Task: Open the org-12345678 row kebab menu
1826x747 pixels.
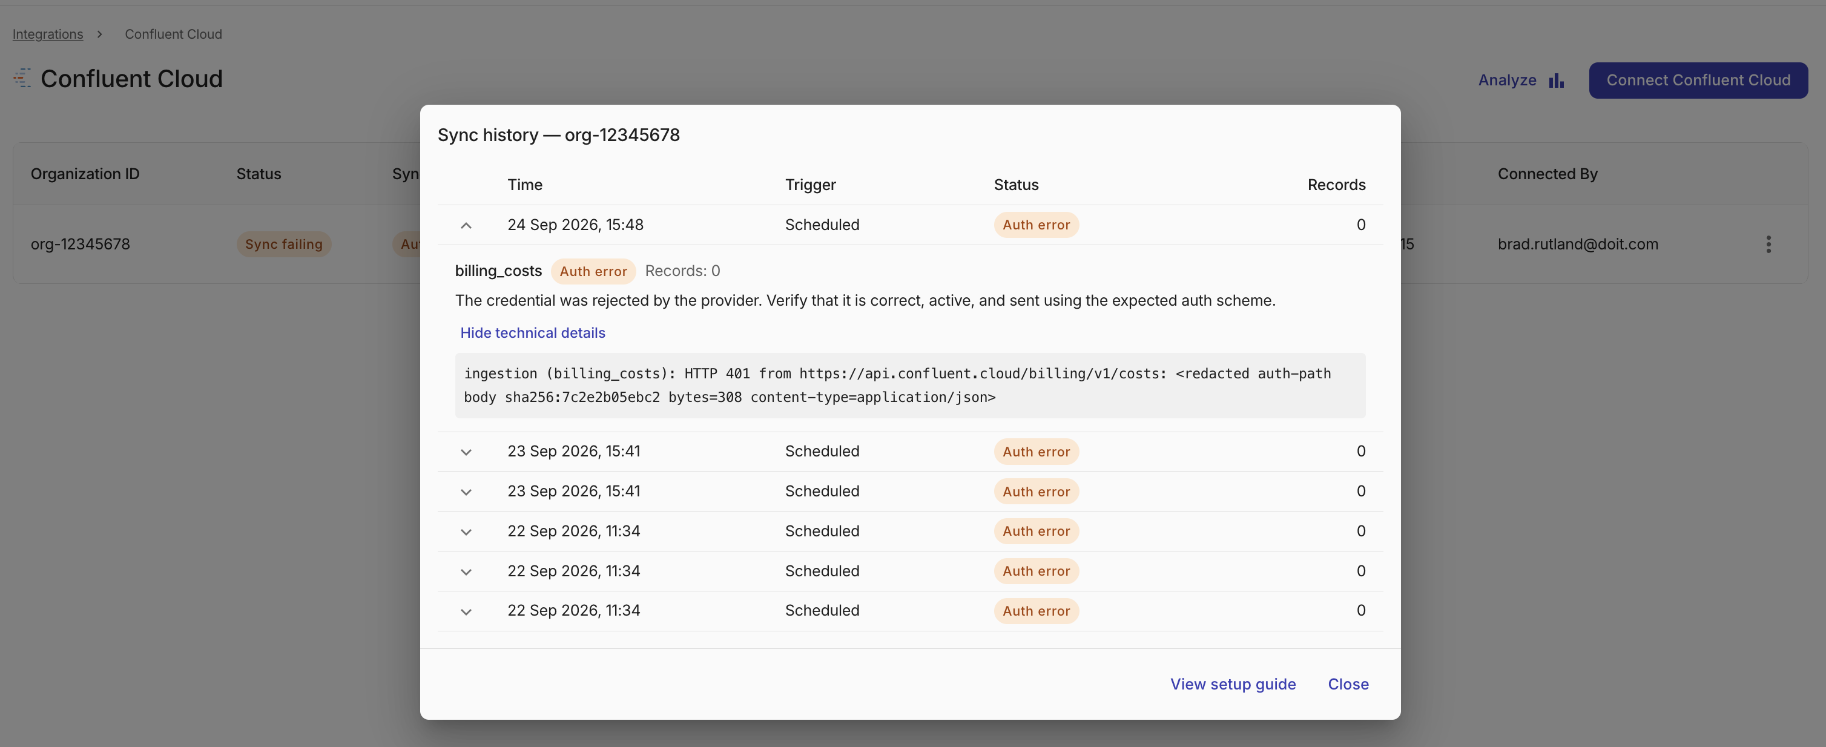Action: pos(1768,245)
